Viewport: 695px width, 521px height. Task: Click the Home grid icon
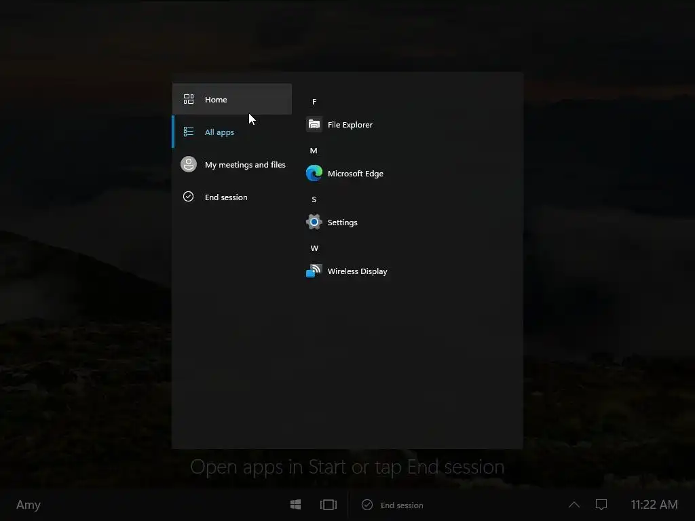pyautogui.click(x=189, y=99)
